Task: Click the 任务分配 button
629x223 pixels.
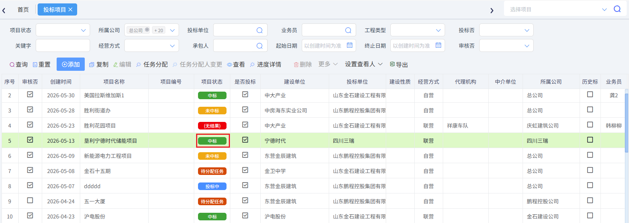Action: (x=152, y=64)
